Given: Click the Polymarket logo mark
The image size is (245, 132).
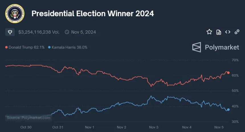Looking at the screenshot, I should click(x=197, y=47).
